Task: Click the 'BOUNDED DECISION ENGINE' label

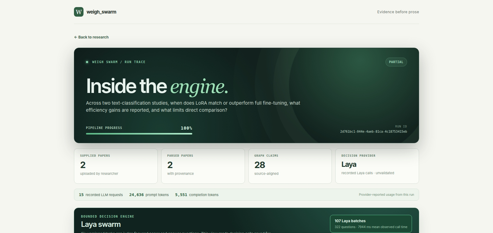Action: pyautogui.click(x=108, y=217)
